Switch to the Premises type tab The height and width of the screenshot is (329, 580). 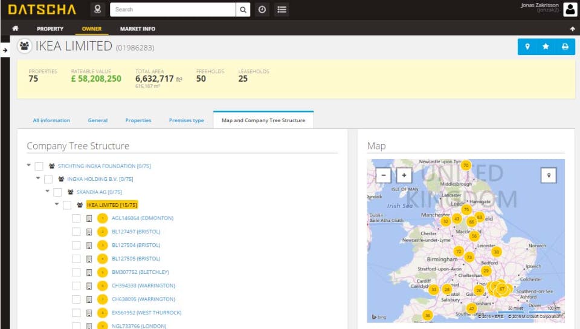click(x=186, y=120)
